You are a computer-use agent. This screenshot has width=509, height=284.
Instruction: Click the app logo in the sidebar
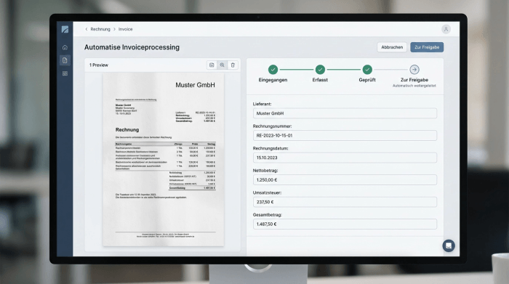click(x=65, y=29)
